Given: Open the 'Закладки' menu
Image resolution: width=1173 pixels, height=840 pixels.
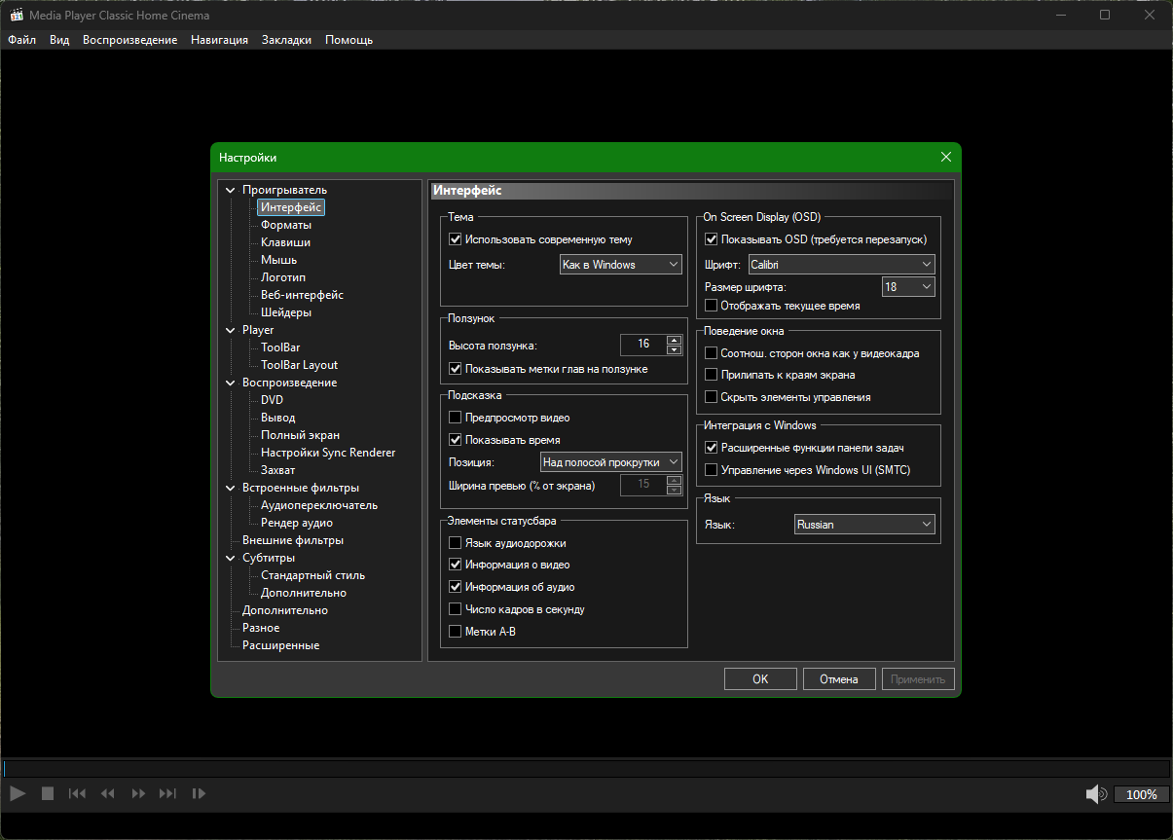Looking at the screenshot, I should (286, 40).
